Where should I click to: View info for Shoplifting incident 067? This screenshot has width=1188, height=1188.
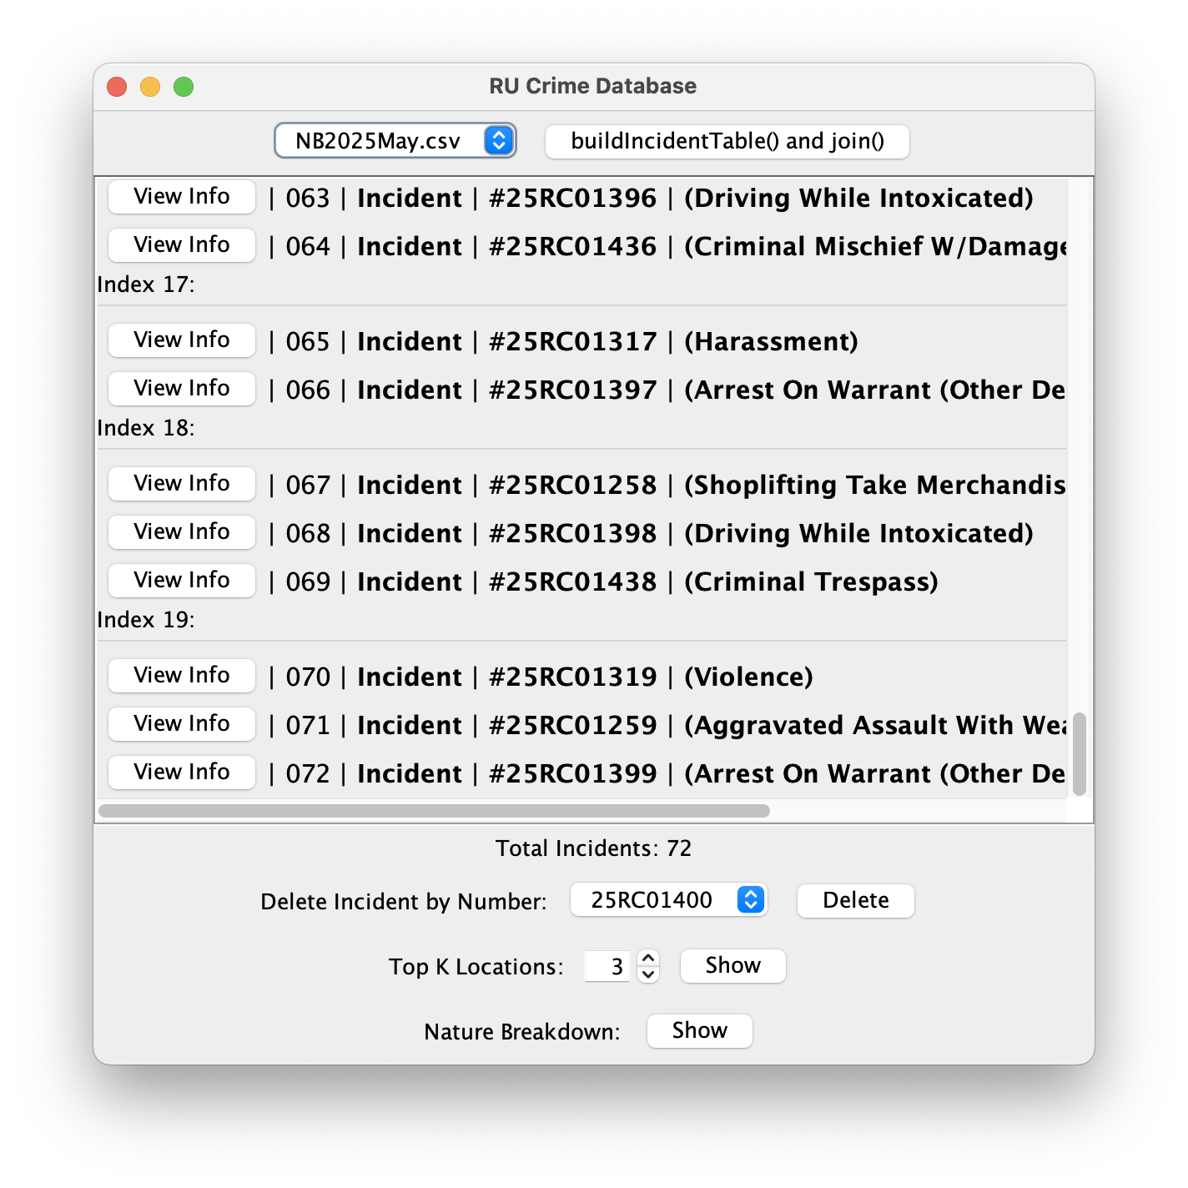coord(182,484)
